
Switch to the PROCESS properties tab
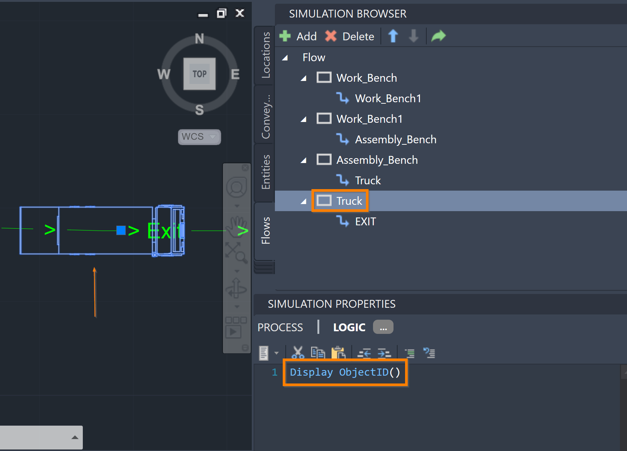tap(280, 327)
